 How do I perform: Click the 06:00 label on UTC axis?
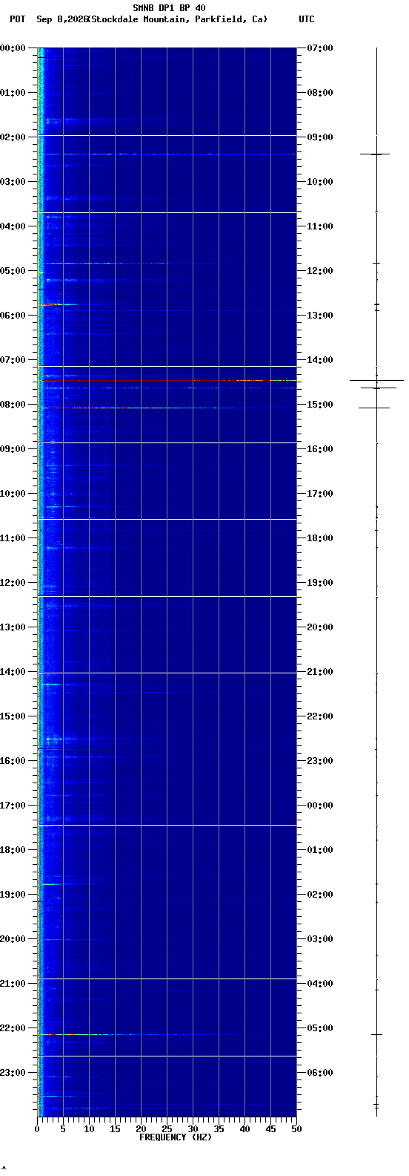tap(320, 1073)
